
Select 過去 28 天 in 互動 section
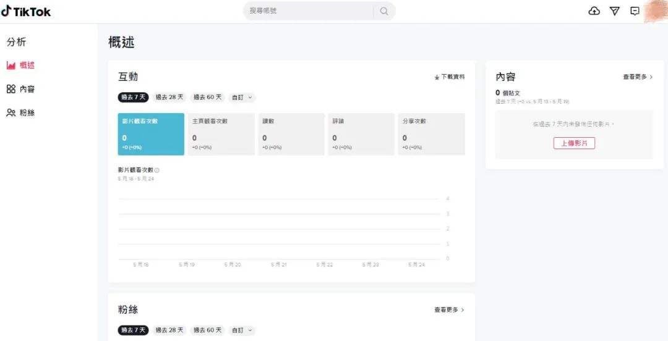[169, 97]
